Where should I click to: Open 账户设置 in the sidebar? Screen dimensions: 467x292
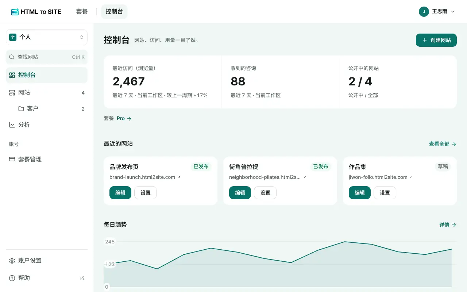tap(47, 260)
